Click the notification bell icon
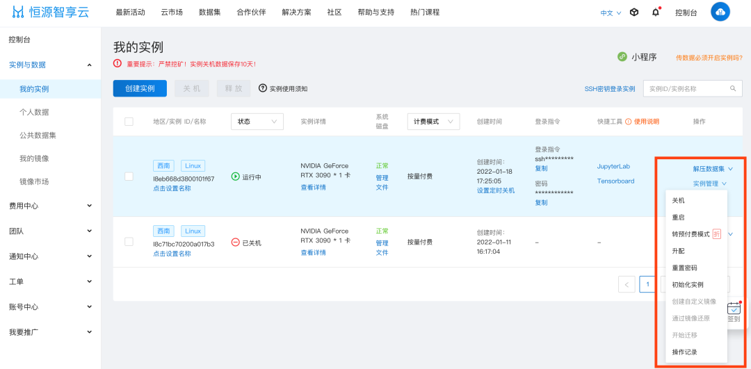Screen dimensions: 751x369 click(x=655, y=13)
